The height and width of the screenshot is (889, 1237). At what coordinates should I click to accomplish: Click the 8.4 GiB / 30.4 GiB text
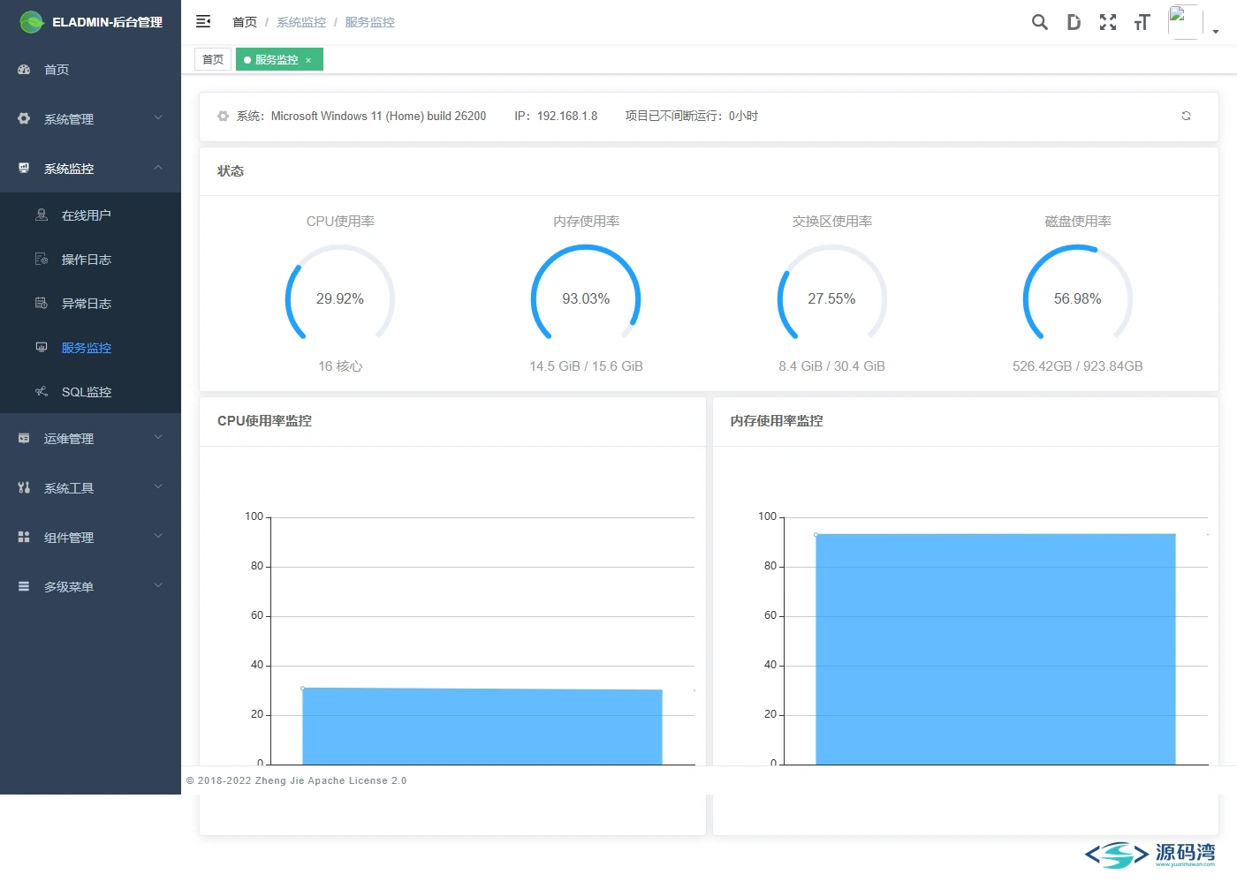coord(831,365)
